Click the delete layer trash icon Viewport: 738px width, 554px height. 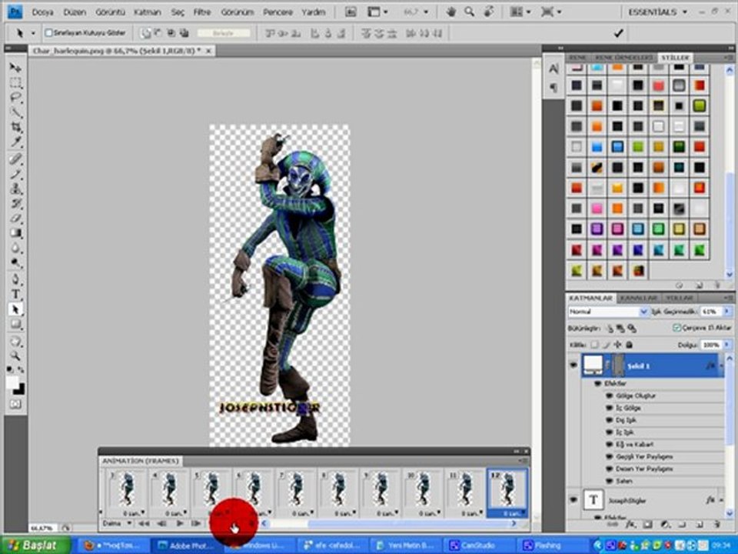(x=716, y=524)
